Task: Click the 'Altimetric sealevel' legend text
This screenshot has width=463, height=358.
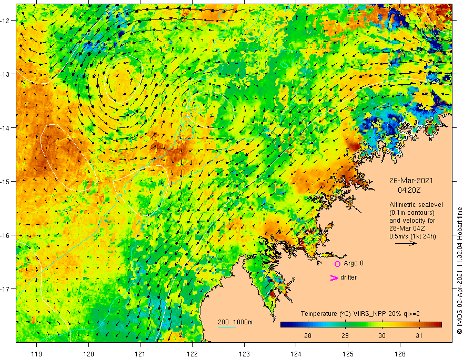Action: pos(416,205)
